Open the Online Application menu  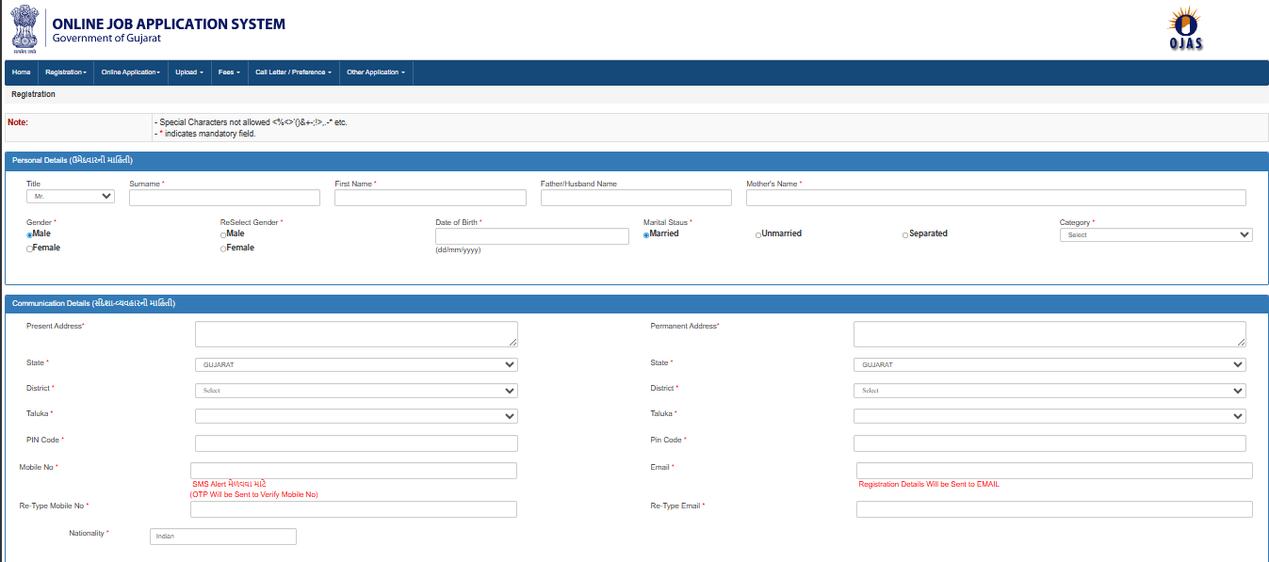coord(130,72)
